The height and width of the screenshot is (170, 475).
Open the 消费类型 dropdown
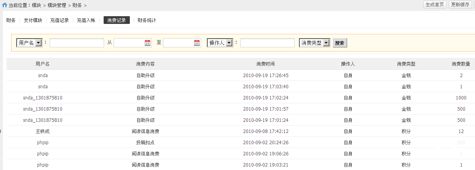click(x=326, y=43)
